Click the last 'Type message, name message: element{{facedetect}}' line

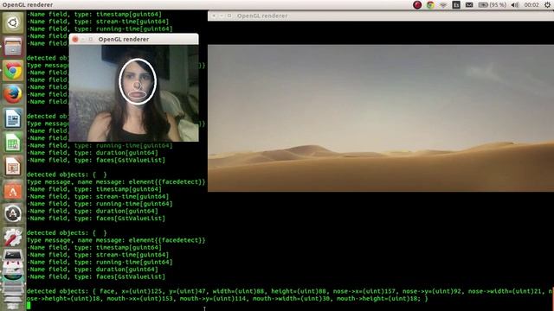[116, 240]
